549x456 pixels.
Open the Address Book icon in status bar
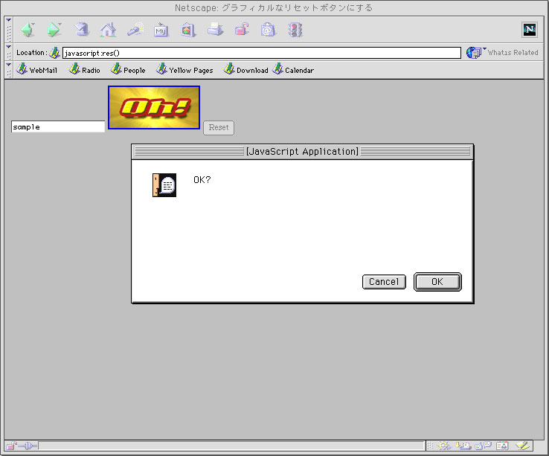click(x=502, y=446)
